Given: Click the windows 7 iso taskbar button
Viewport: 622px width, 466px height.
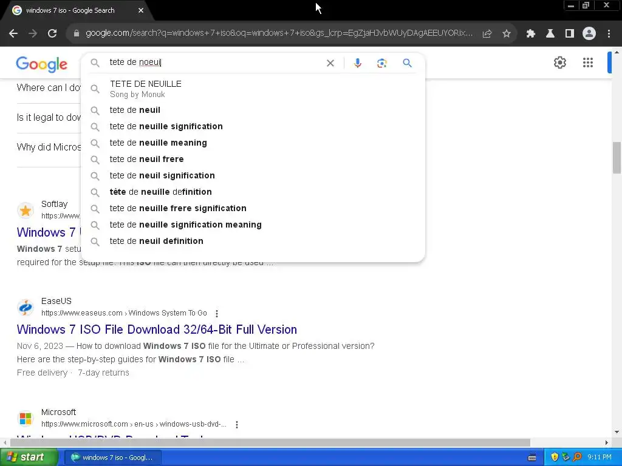Looking at the screenshot, I should (x=112, y=458).
